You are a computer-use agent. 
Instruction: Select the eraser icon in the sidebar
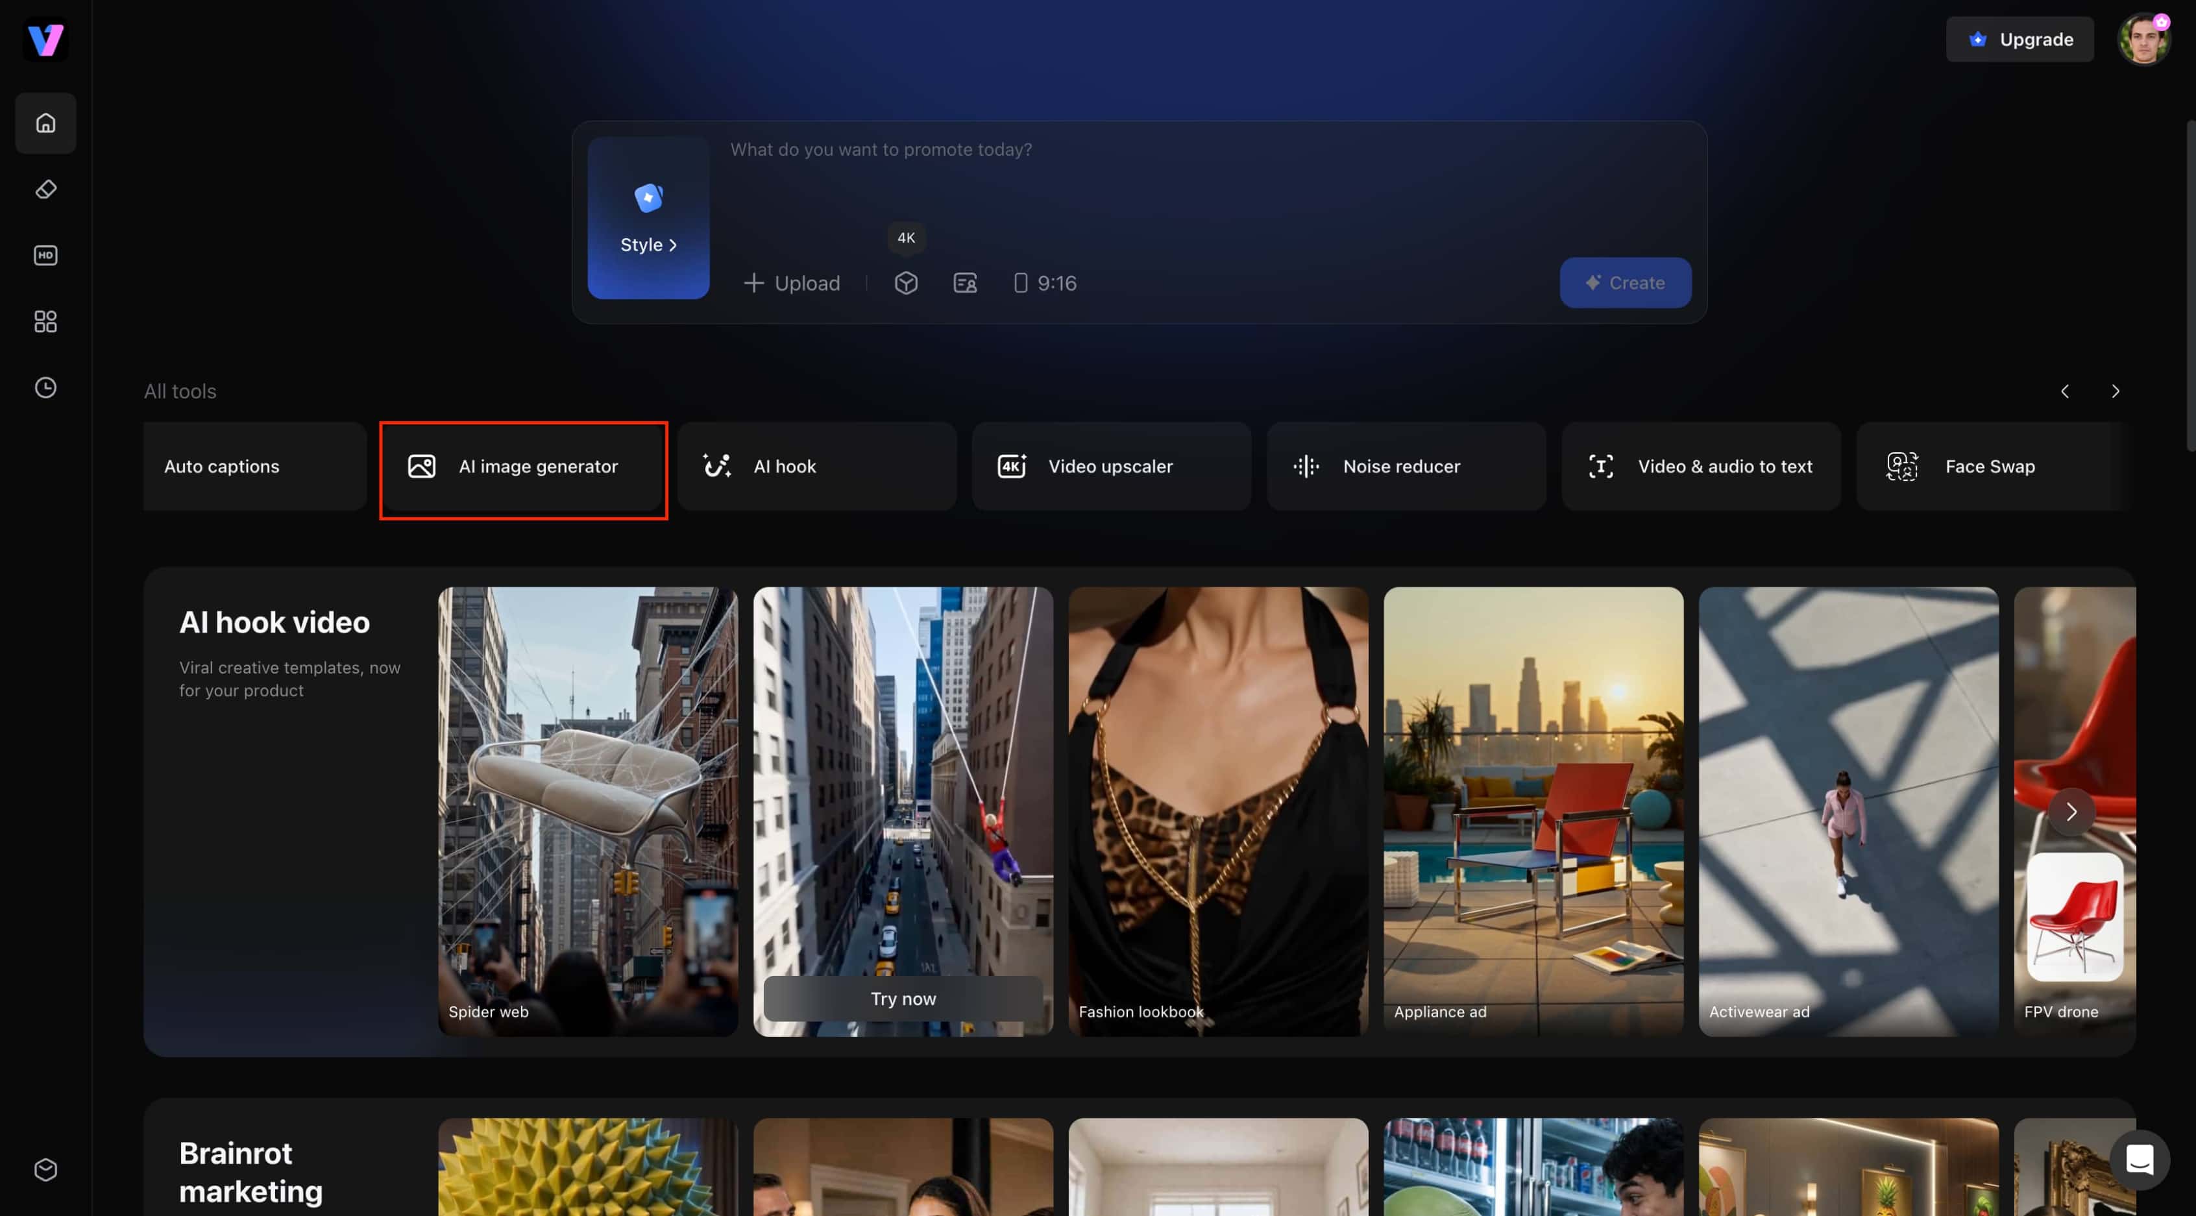pyautogui.click(x=45, y=189)
